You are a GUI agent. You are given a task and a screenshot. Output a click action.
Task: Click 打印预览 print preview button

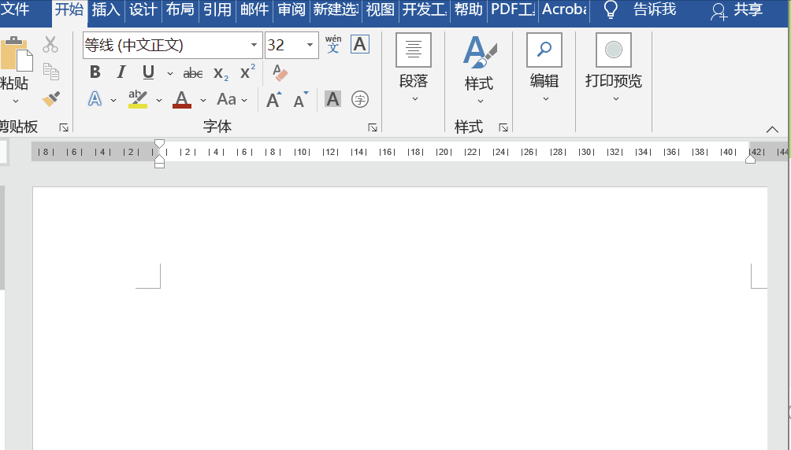click(x=614, y=68)
